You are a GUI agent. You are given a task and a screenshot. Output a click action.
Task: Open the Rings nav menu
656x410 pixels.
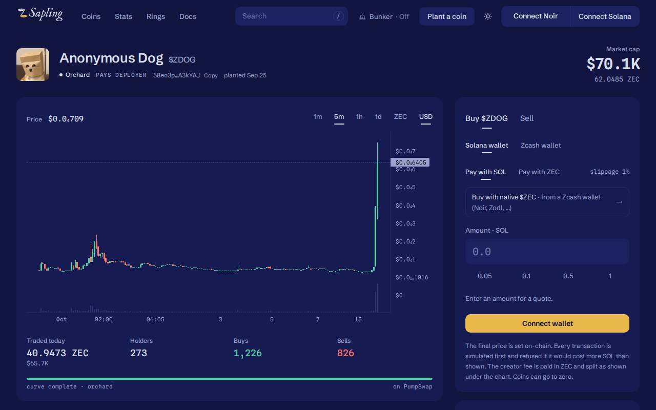(156, 16)
